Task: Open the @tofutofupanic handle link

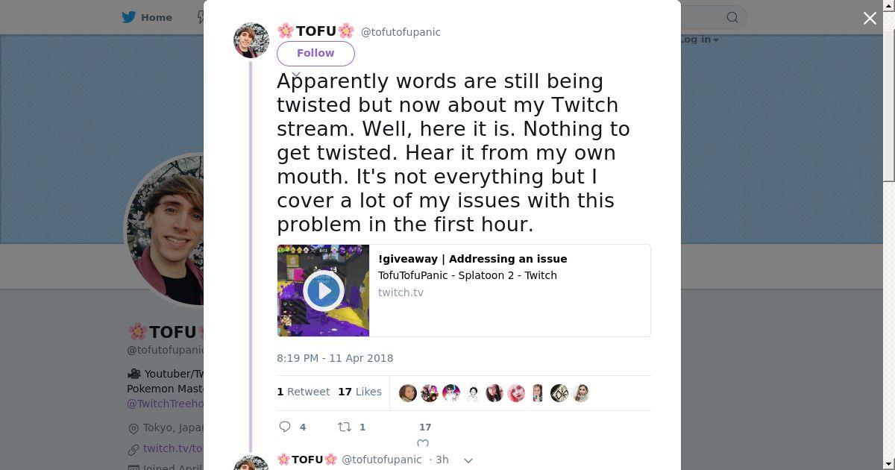Action: pos(401,32)
